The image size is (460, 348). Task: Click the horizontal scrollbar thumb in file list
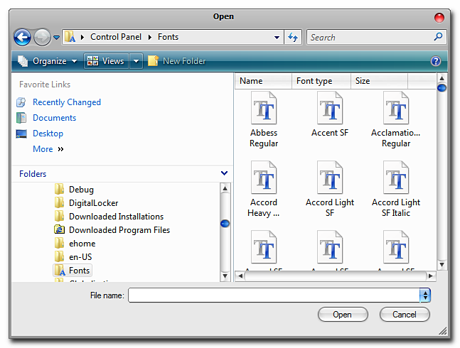336,276
